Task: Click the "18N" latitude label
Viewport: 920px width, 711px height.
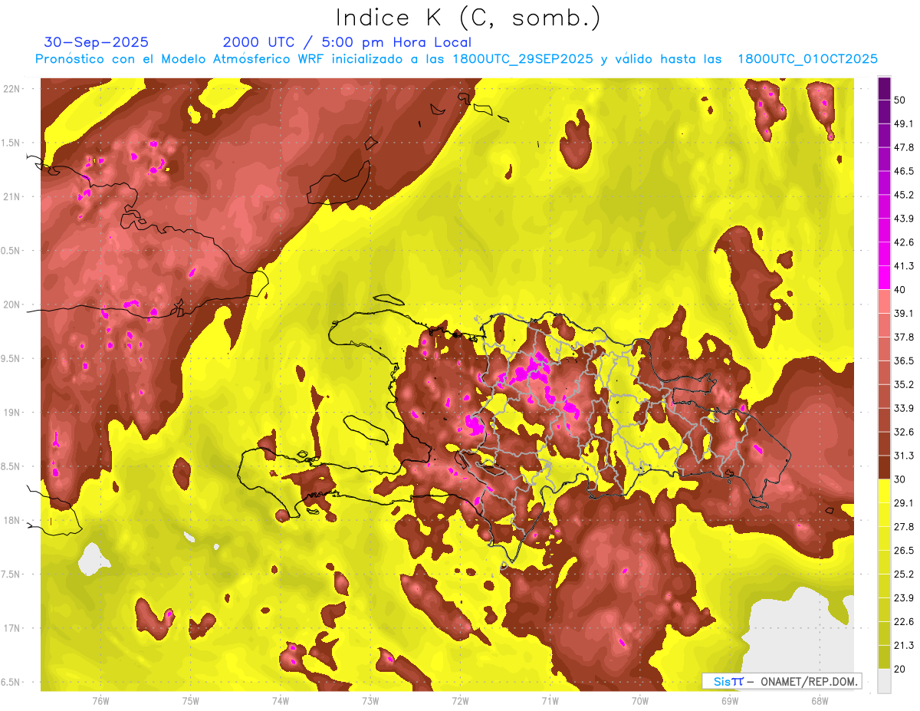Action: pyautogui.click(x=13, y=520)
